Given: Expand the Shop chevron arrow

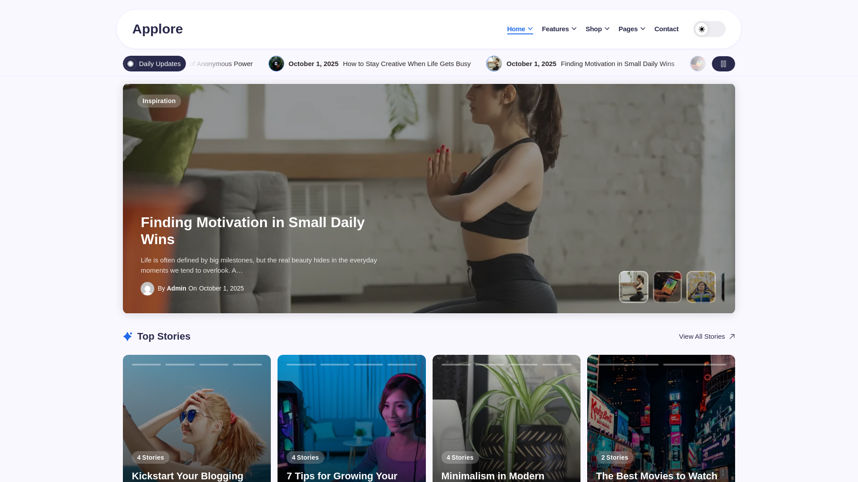Looking at the screenshot, I should tap(607, 29).
